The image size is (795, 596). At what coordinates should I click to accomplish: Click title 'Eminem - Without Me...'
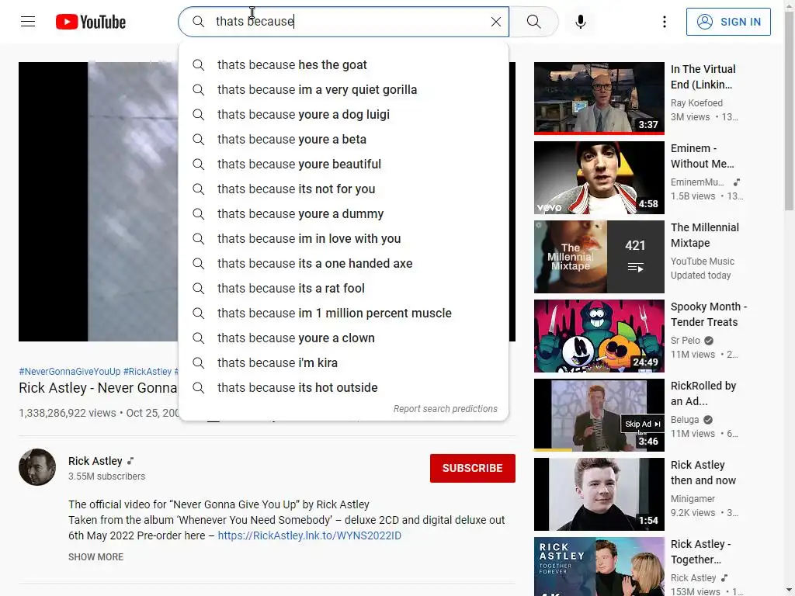[702, 155]
